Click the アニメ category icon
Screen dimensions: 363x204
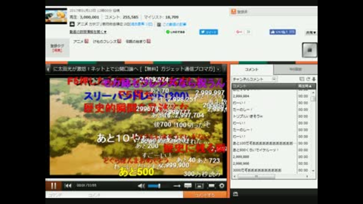click(72, 24)
